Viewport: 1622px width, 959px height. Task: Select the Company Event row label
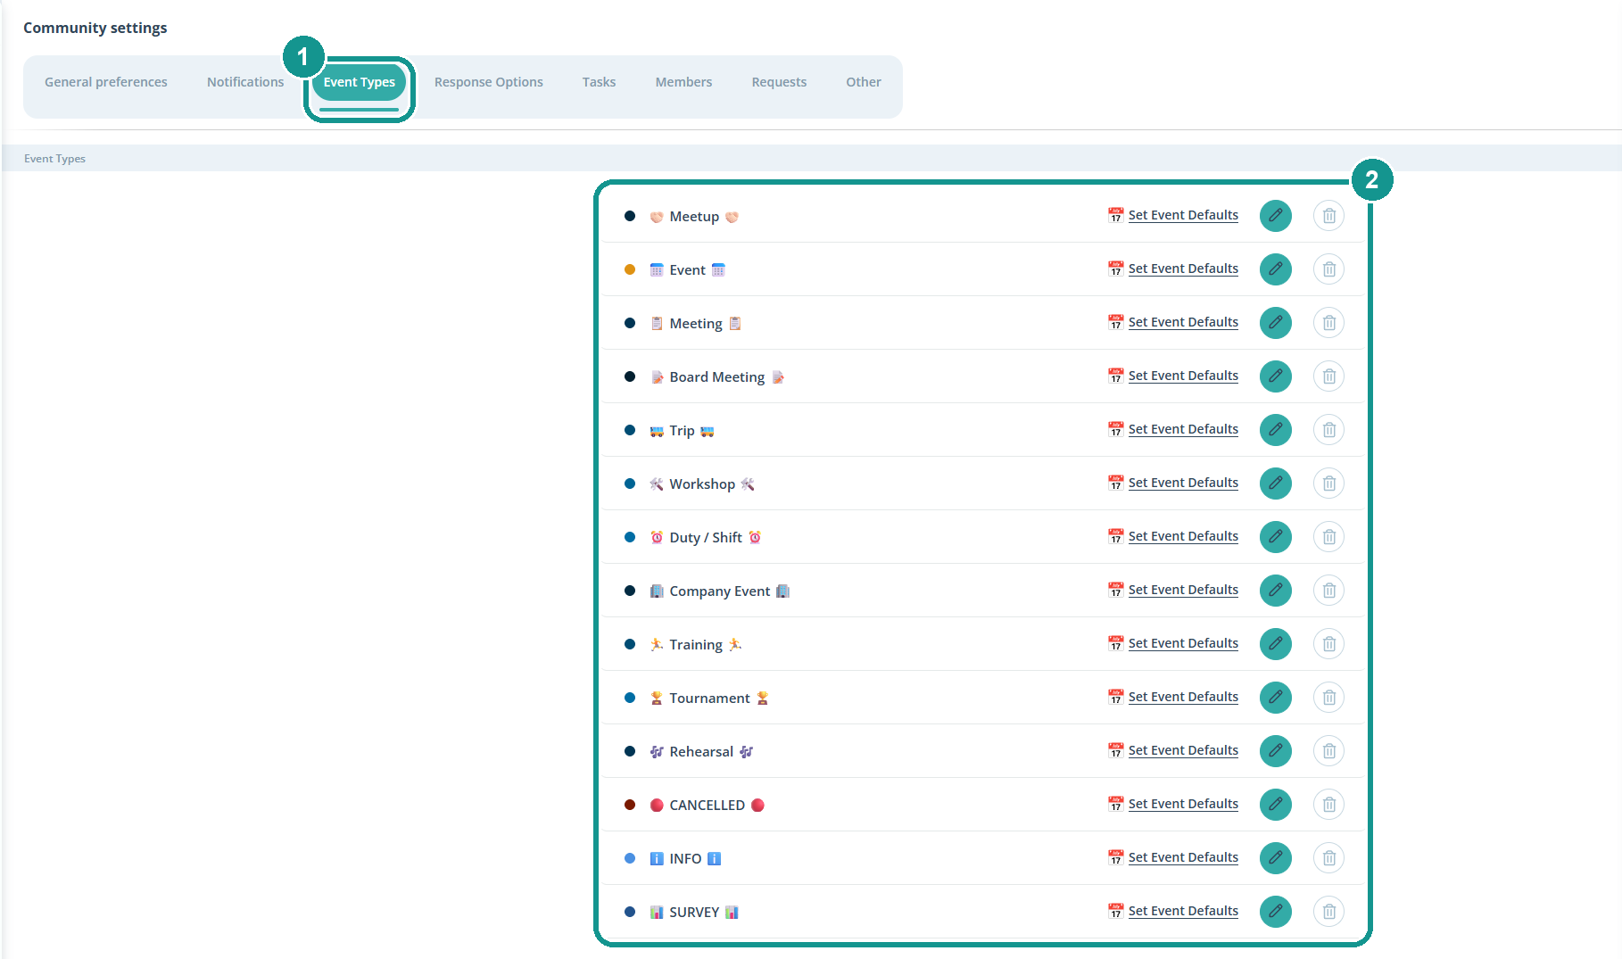point(719,591)
